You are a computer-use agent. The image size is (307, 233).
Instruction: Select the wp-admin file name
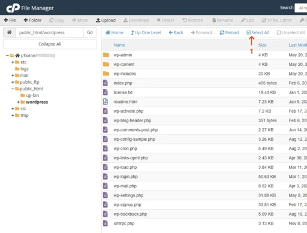click(x=123, y=55)
